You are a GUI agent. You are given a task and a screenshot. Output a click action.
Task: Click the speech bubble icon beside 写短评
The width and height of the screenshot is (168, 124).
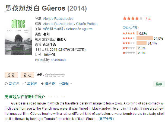pyautogui.click(x=6, y=84)
